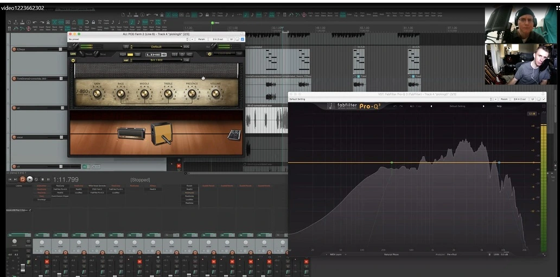Open 'POD Farm 2' in mixer FX list
The image size is (560, 277).
click(97, 189)
